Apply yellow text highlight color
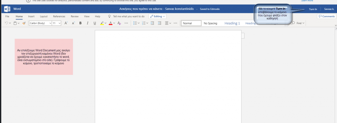 pos(102,23)
